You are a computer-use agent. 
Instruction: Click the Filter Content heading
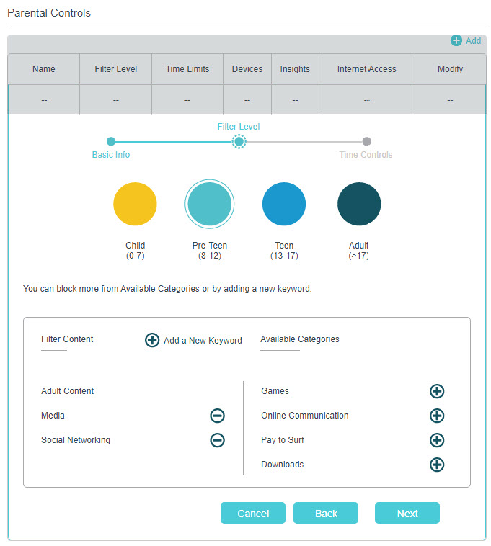[67, 339]
